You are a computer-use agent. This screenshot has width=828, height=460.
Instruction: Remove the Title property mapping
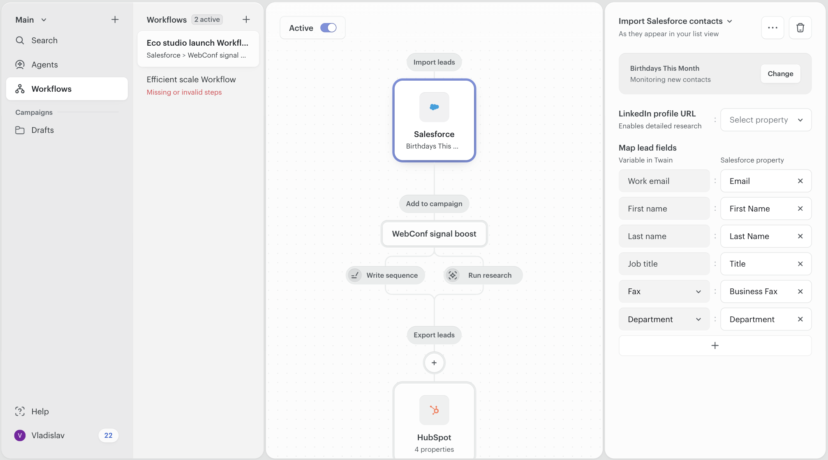click(800, 264)
